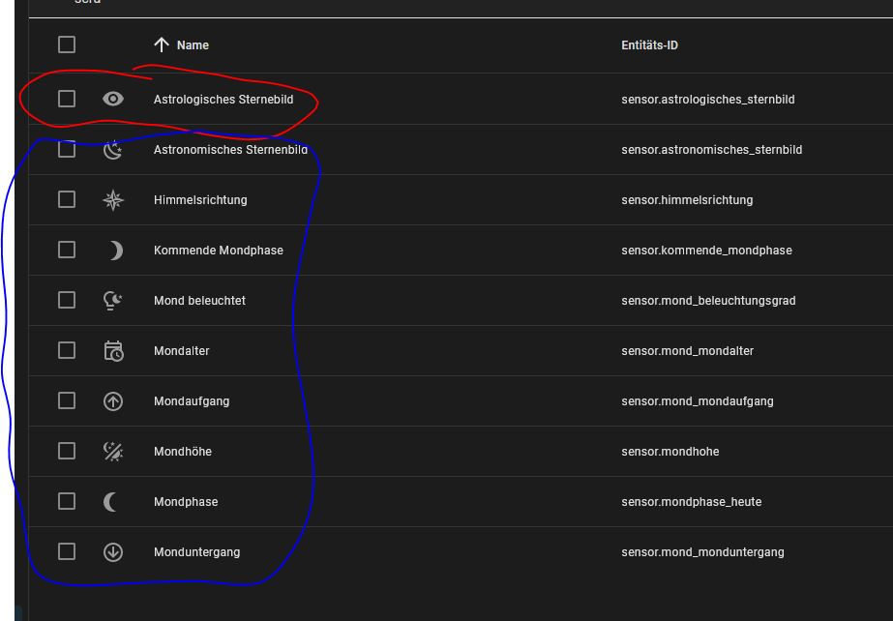Click the crescent moon icon for Mondphase
Screen dimensions: 893x621
tap(112, 502)
